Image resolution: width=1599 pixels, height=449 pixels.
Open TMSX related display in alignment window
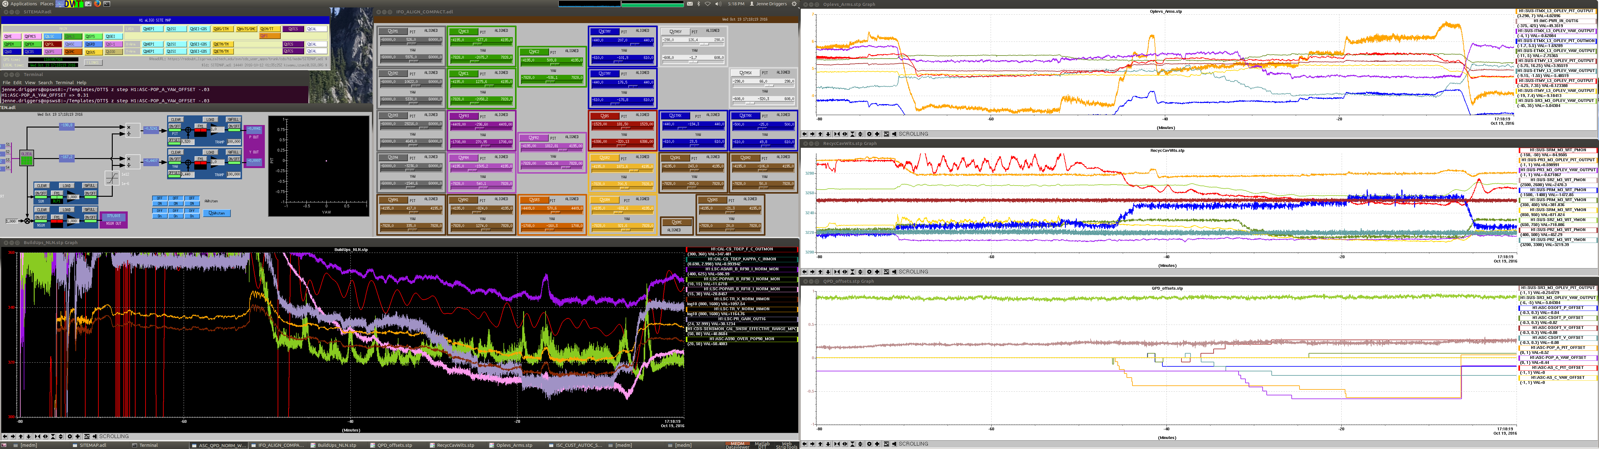point(745,73)
